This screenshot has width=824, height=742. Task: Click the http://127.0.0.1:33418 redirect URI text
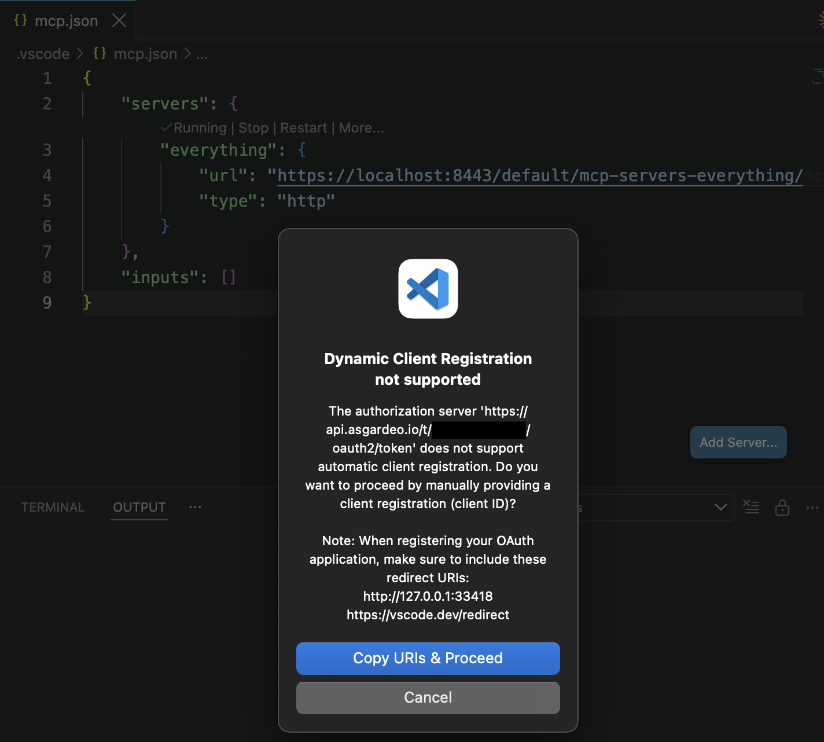tap(428, 596)
